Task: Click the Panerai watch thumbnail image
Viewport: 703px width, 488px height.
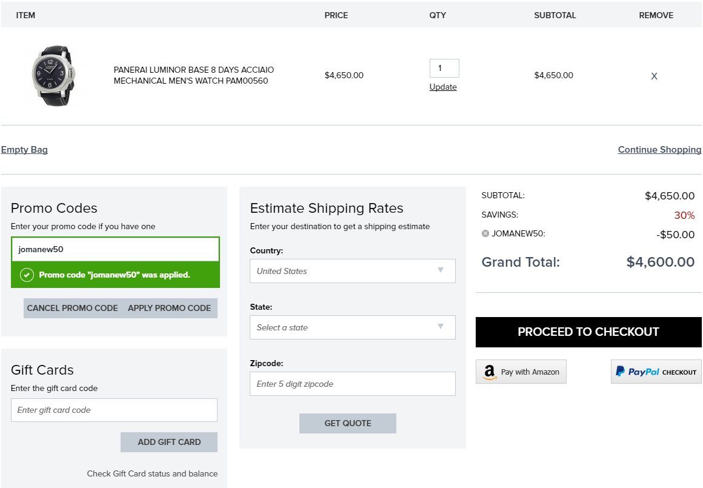Action: coord(53,75)
